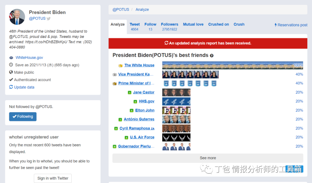This screenshot has height=183, width=312.
Task: Open the Jane Castor link
Action: click(144, 92)
